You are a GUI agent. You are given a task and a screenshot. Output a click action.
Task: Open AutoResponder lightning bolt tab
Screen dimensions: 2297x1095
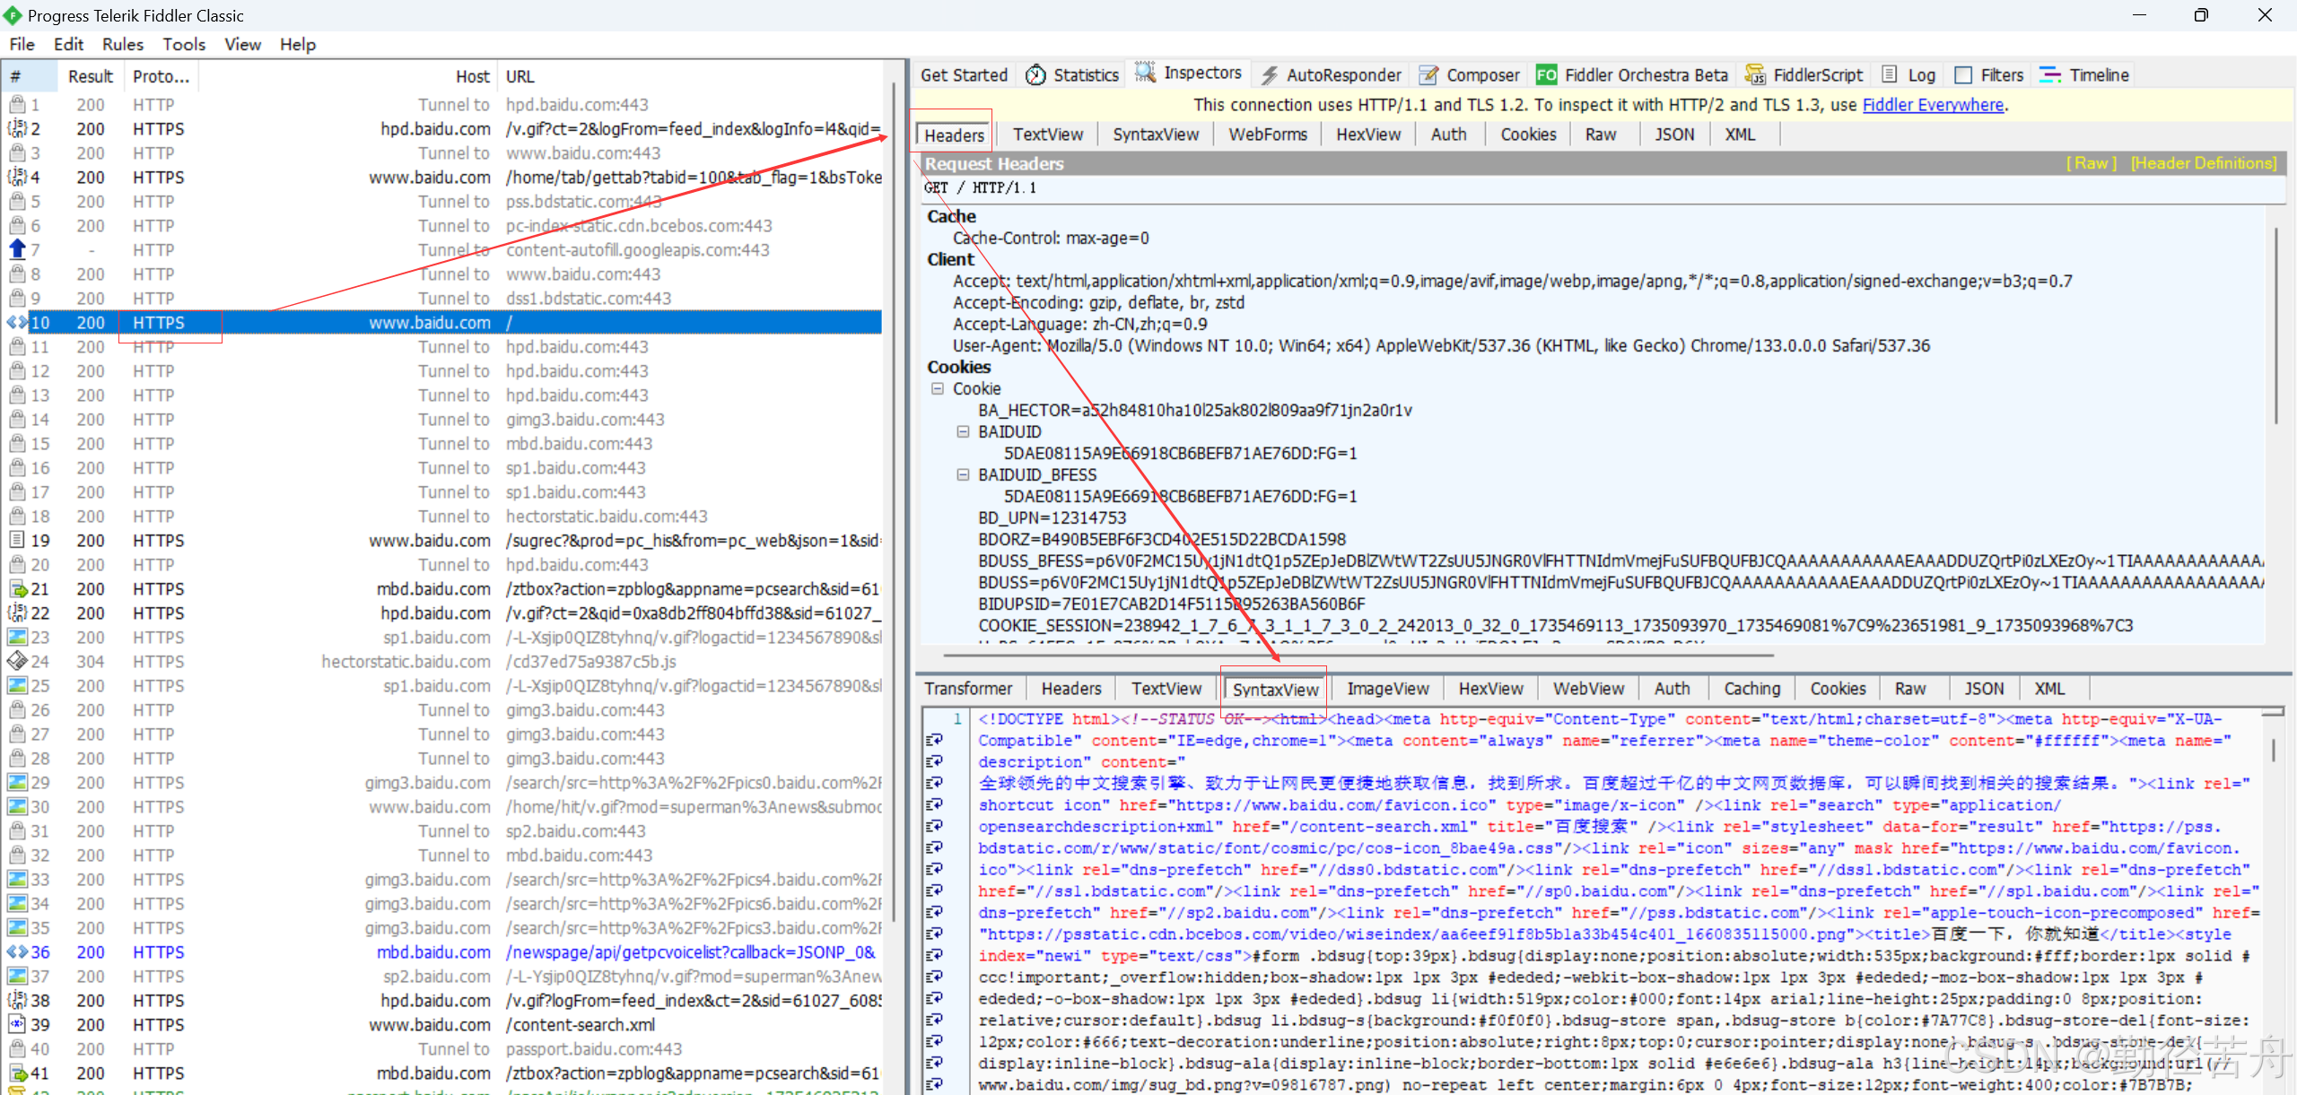coord(1269,75)
